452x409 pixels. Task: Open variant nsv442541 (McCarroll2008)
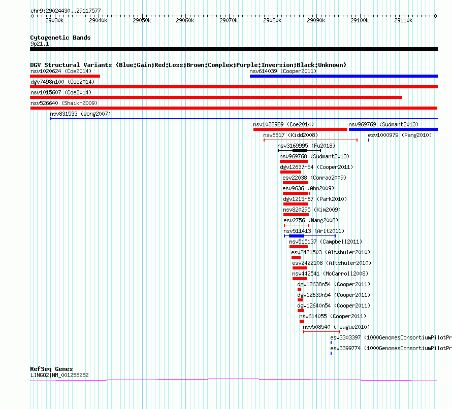click(x=330, y=274)
